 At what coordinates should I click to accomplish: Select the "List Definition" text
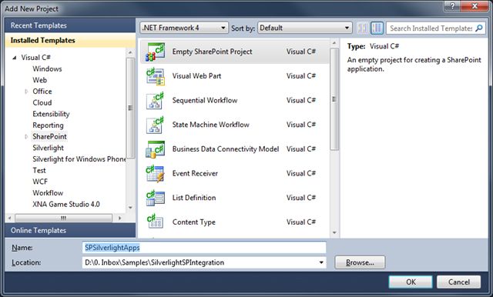pos(194,198)
